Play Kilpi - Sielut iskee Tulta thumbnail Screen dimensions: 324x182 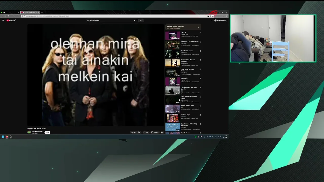coord(173,100)
